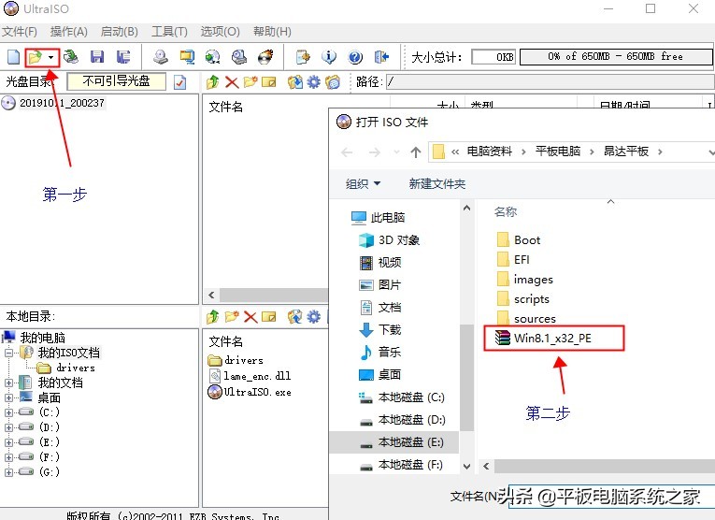Viewport: 715px width, 520px height.
Task: Click the Open CD/DVD toolbar icon
Action: (71, 57)
